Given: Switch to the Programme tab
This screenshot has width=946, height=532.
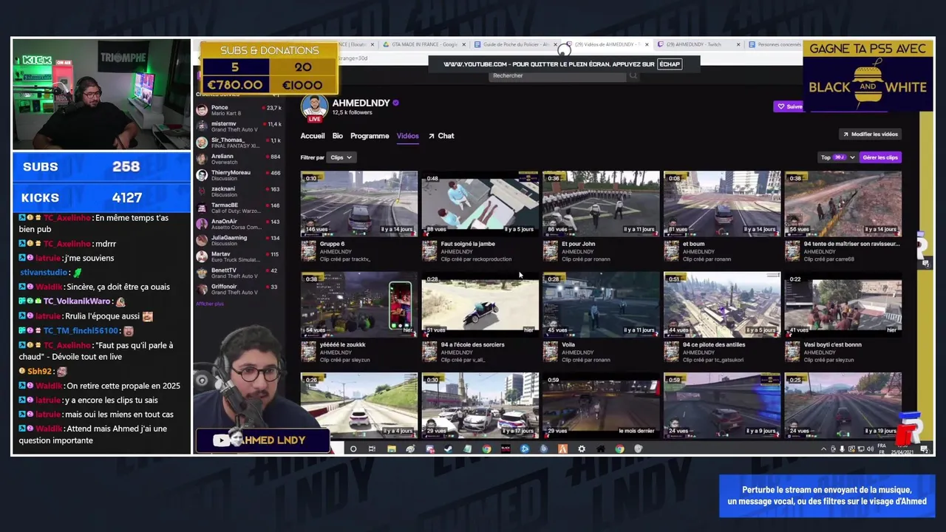Looking at the screenshot, I should click(x=370, y=136).
